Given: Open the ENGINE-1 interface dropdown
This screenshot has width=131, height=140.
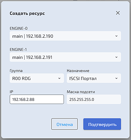Looking at the screenshot, I should pos(65,57).
